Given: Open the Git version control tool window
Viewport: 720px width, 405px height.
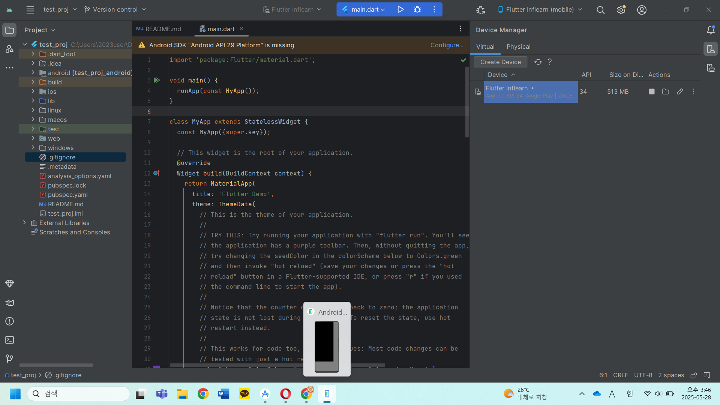Looking at the screenshot, I should coord(9,359).
